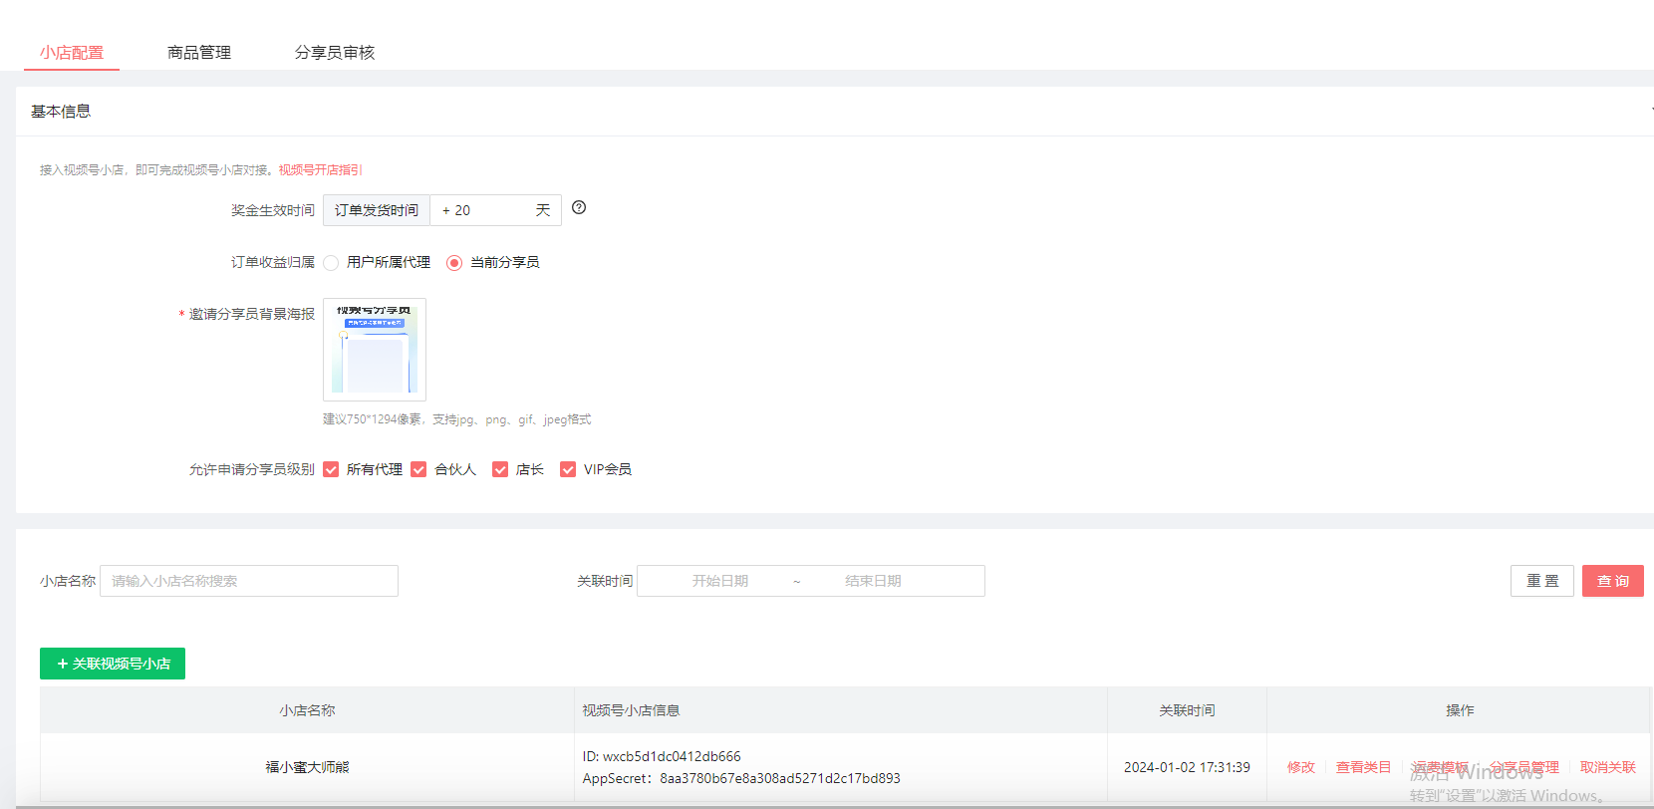The image size is (1654, 809).
Task: Uncheck the VIP会员 checkbox
Action: (568, 469)
